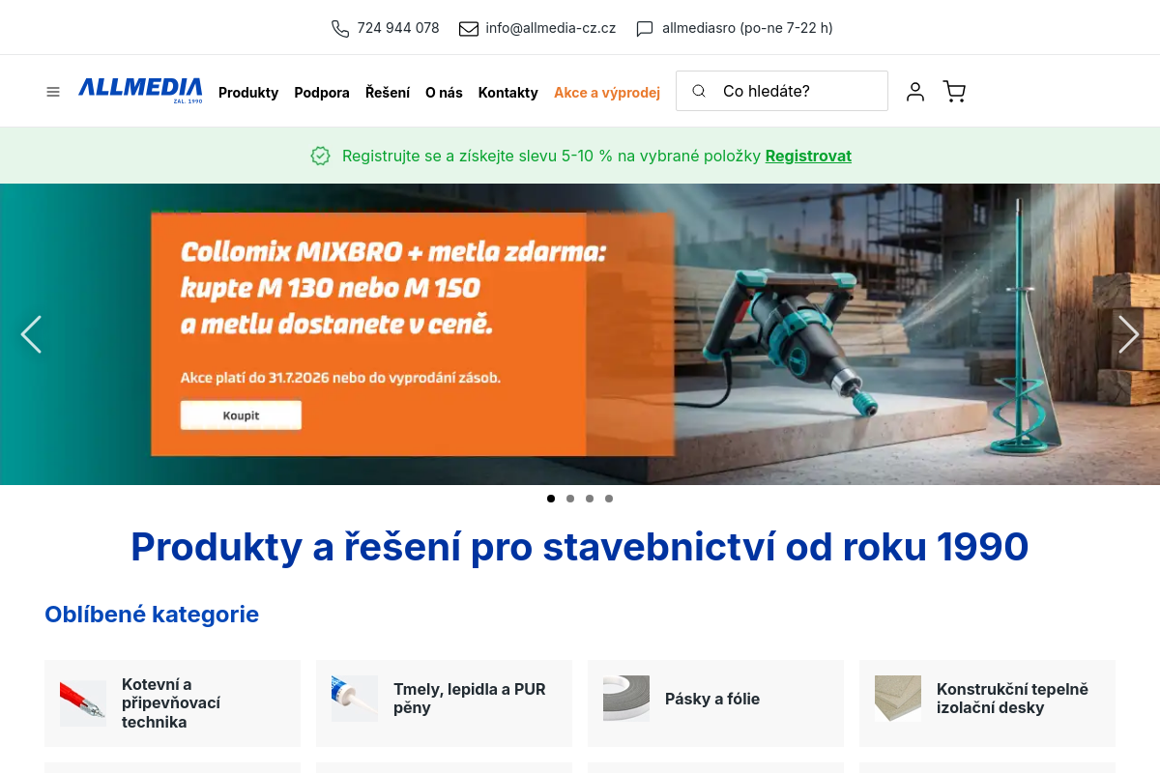
Task: Click the phone icon in top bar
Action: (x=340, y=28)
